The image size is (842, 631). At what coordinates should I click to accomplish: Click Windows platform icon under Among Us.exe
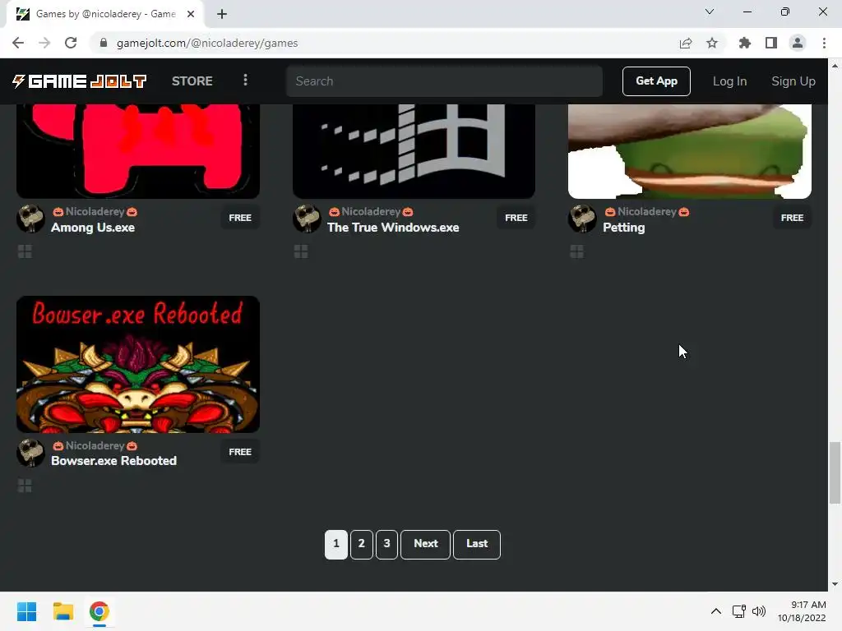[25, 251]
